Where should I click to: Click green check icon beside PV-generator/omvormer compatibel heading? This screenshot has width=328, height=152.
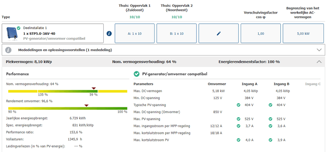[x=137, y=74]
